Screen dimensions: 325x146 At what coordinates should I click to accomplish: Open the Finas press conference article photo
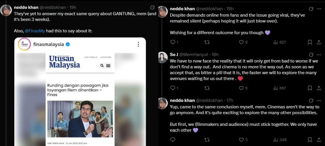(80, 119)
